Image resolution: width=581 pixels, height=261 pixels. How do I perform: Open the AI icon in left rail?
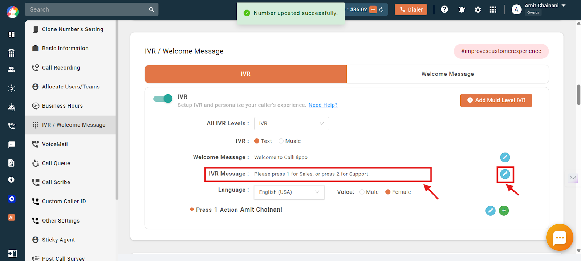click(x=12, y=217)
